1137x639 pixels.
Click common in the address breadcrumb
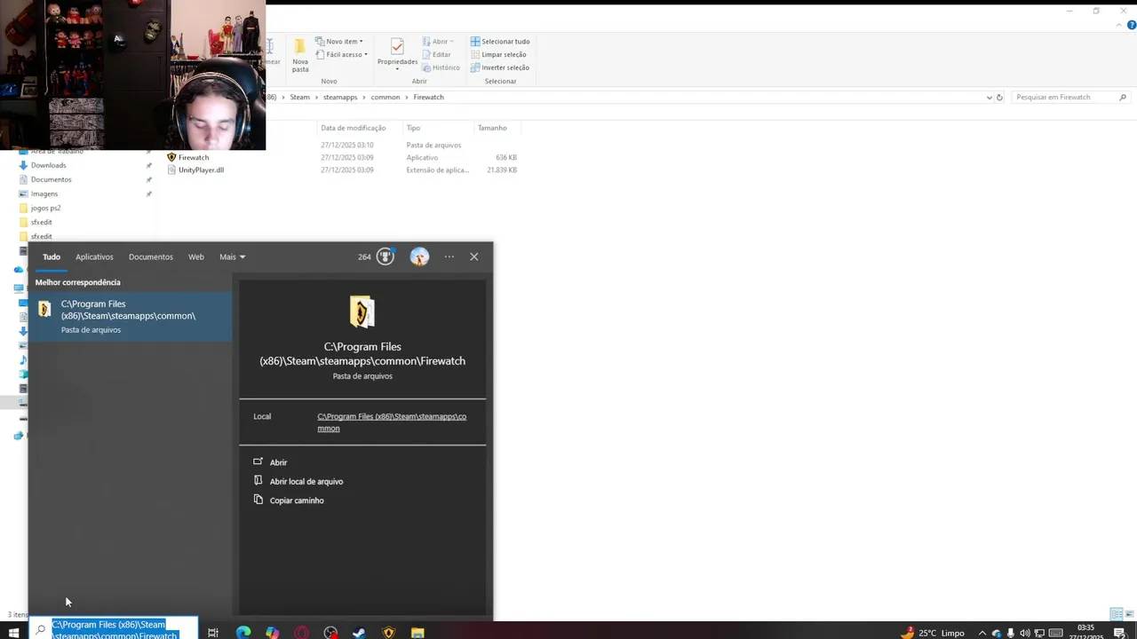(386, 97)
